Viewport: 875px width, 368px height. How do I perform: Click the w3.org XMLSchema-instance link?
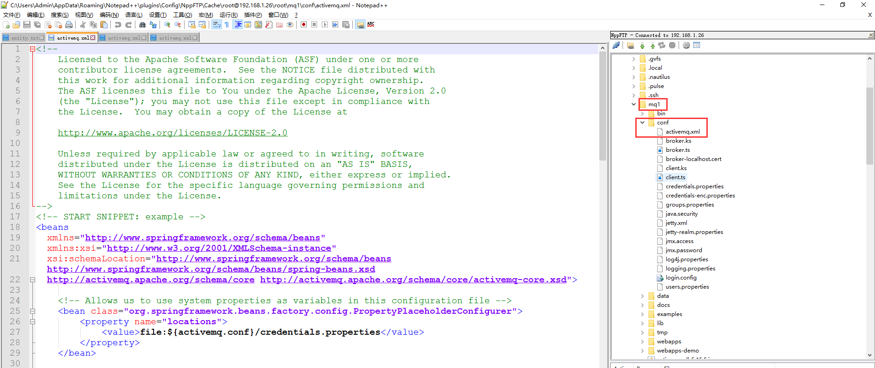[x=219, y=248]
